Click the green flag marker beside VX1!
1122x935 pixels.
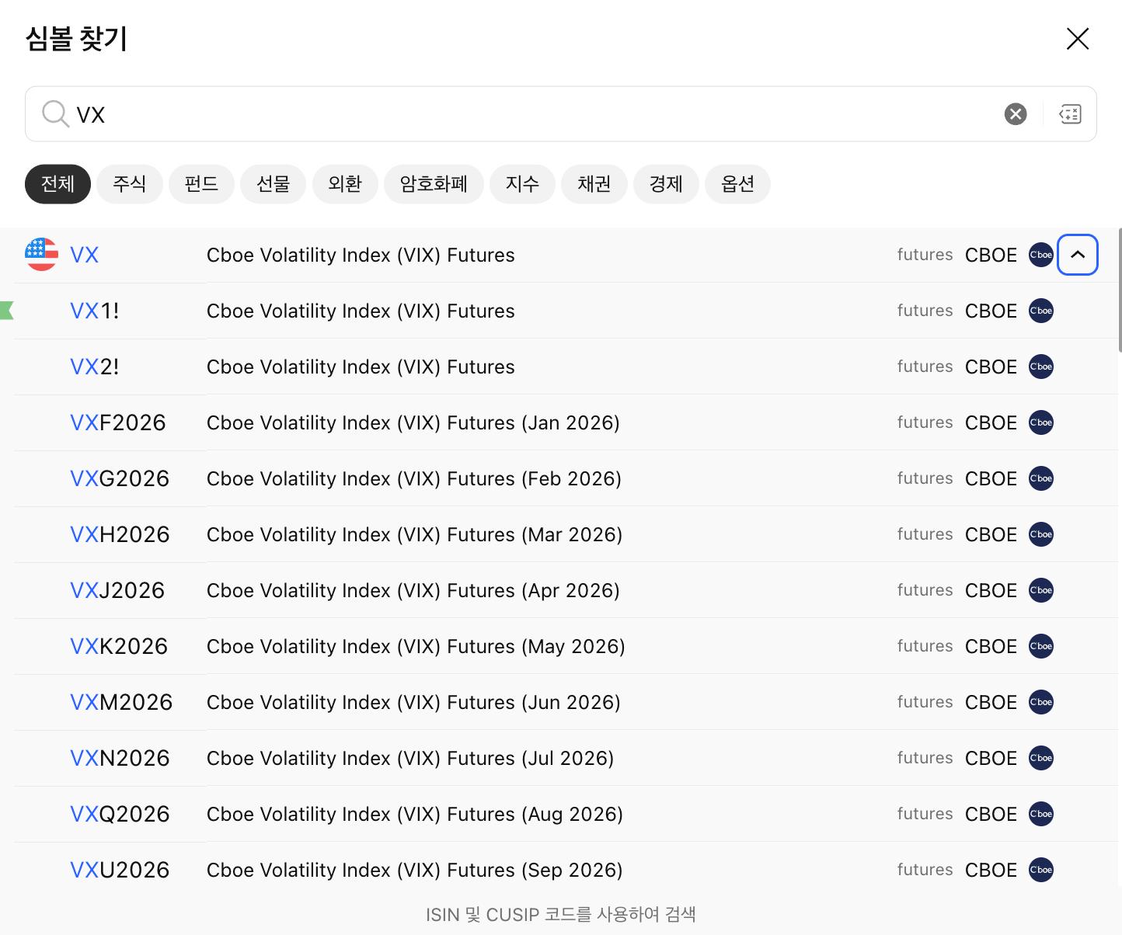(x=7, y=311)
